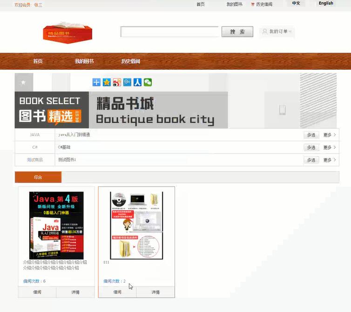
Task: Toggle 多选 in the C# row
Action: (x=311, y=147)
